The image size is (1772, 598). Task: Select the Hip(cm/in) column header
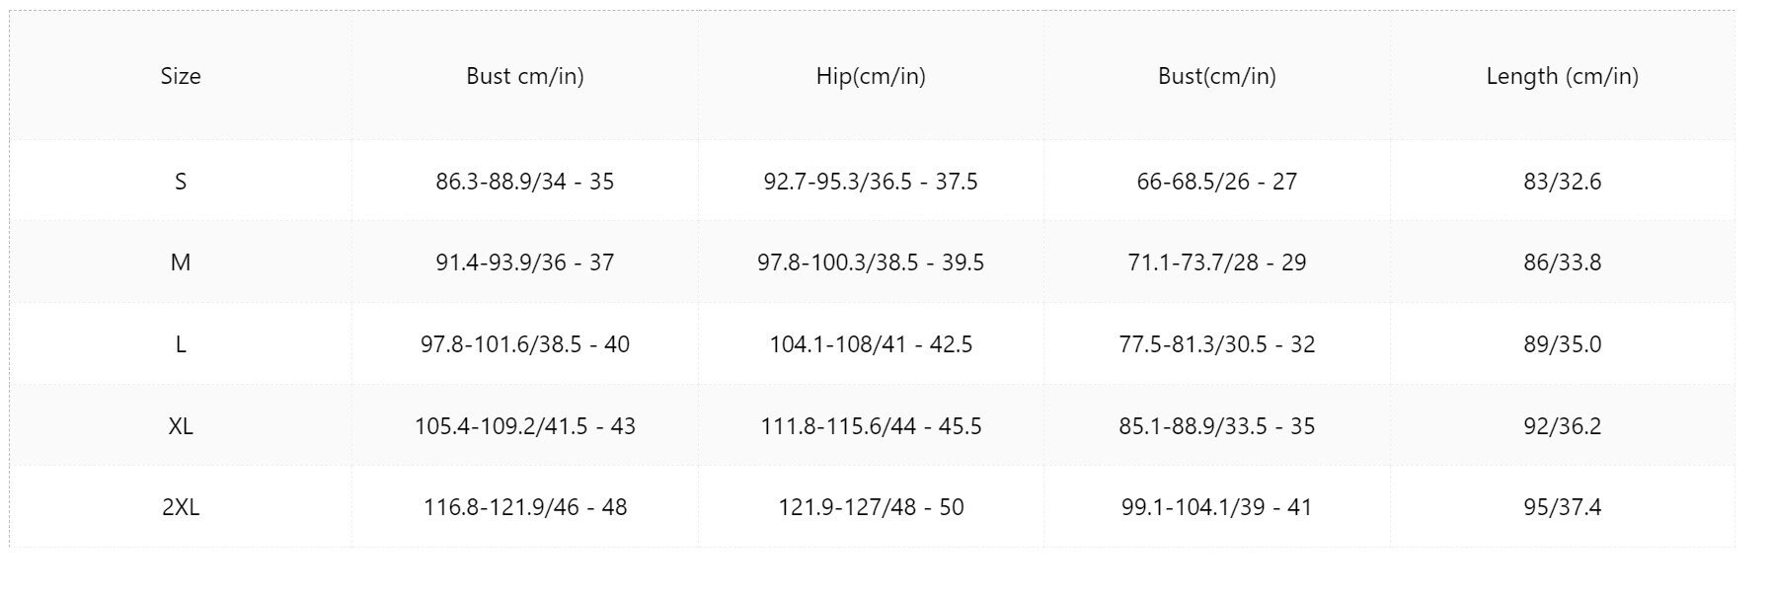point(871,76)
